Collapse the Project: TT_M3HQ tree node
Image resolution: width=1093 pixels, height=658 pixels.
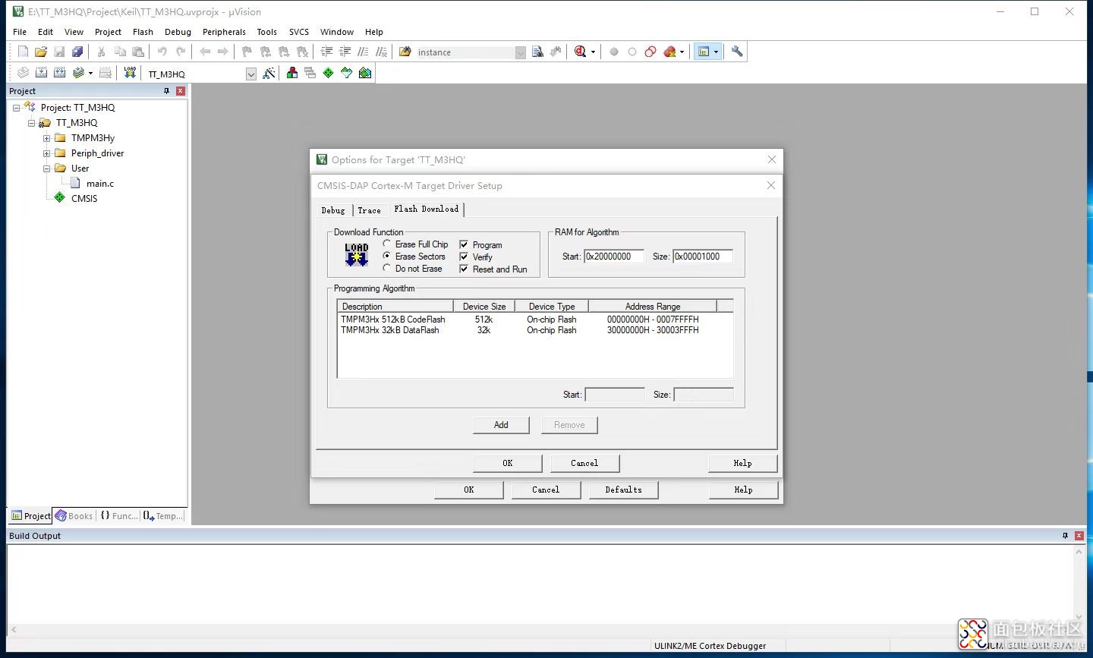point(16,108)
